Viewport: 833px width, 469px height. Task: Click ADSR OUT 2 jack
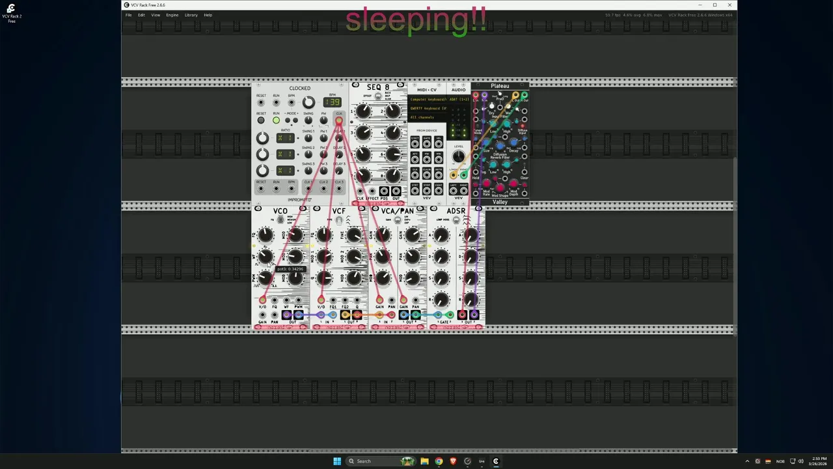474,315
